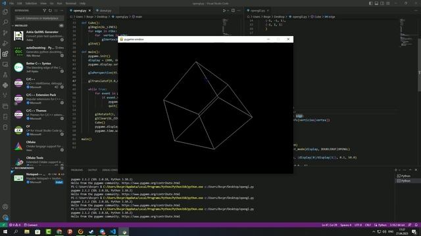Maximize the terminal panel with chevron
This screenshot has width=421, height=236.
[x=410, y=170]
